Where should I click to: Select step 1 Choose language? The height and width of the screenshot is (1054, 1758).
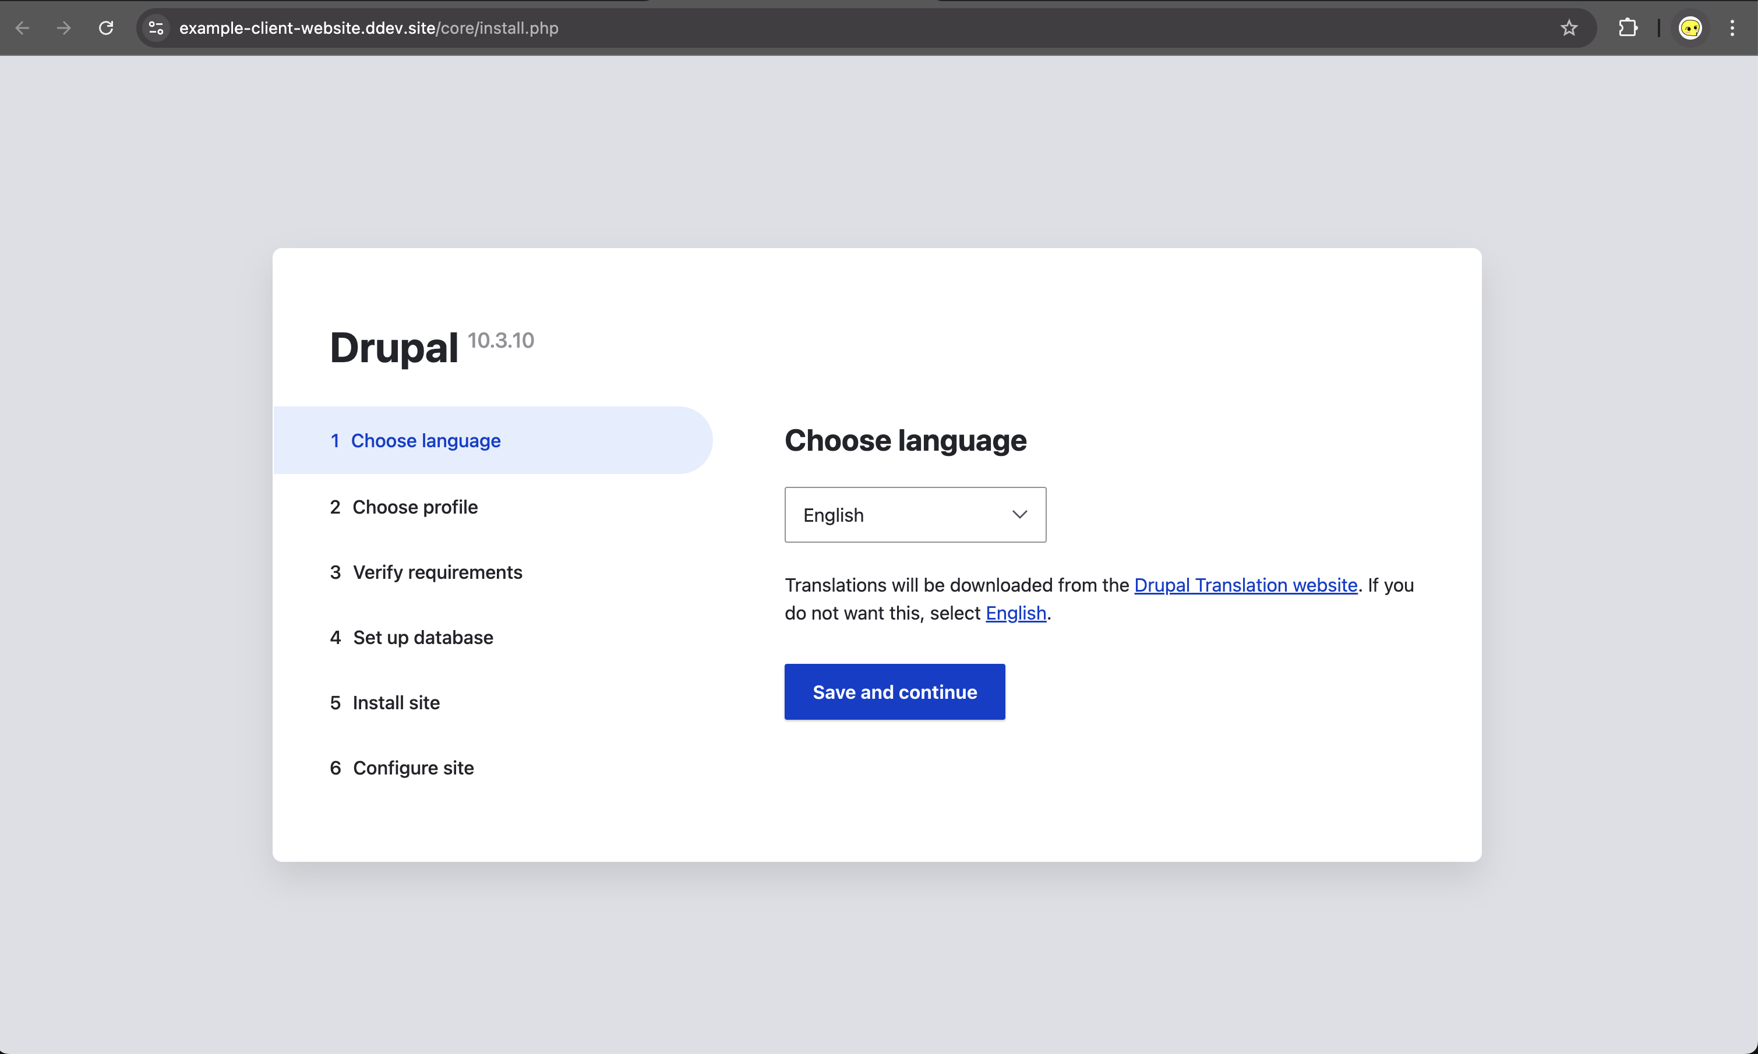425,440
